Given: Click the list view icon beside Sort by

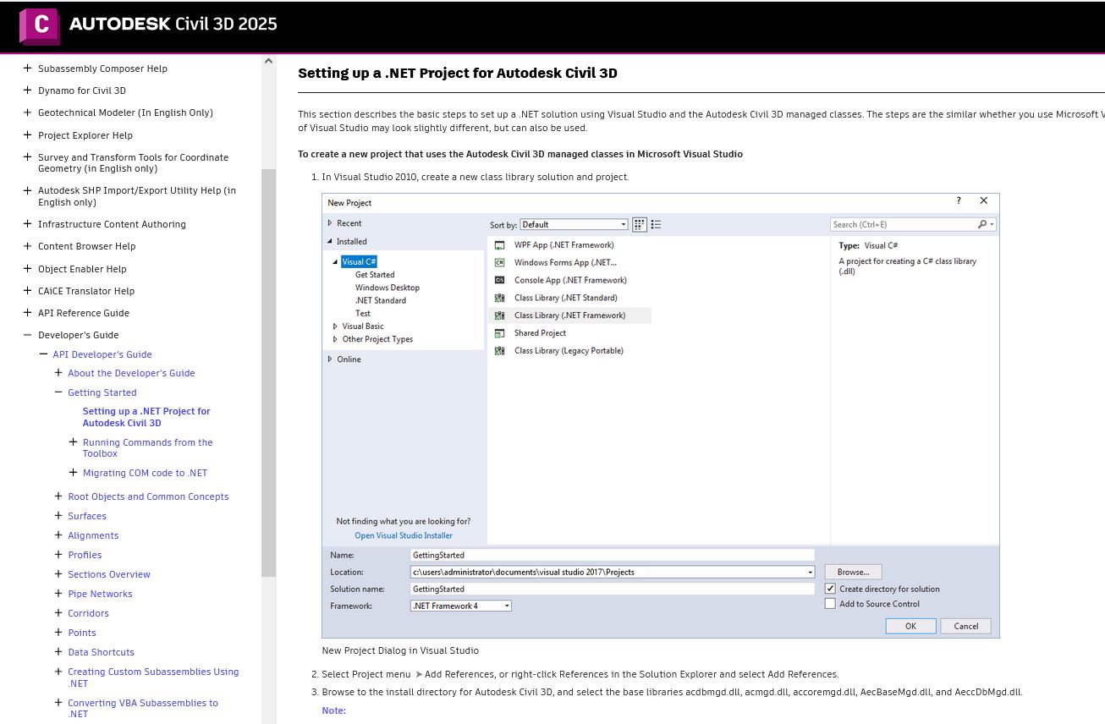Looking at the screenshot, I should [656, 224].
